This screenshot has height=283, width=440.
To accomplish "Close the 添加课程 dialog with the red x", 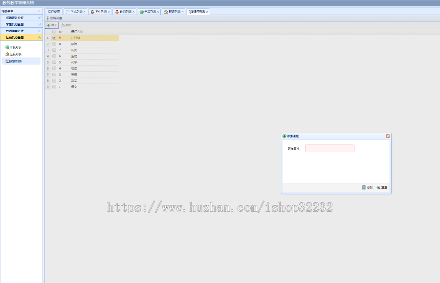I will (388, 136).
